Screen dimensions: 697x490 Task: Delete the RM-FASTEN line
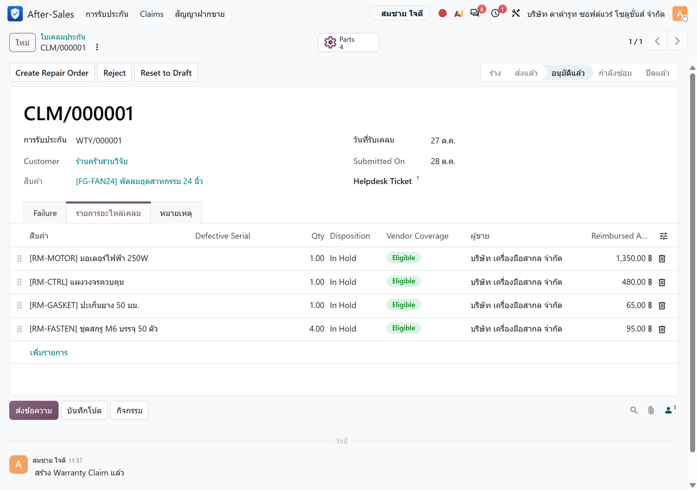[662, 329]
